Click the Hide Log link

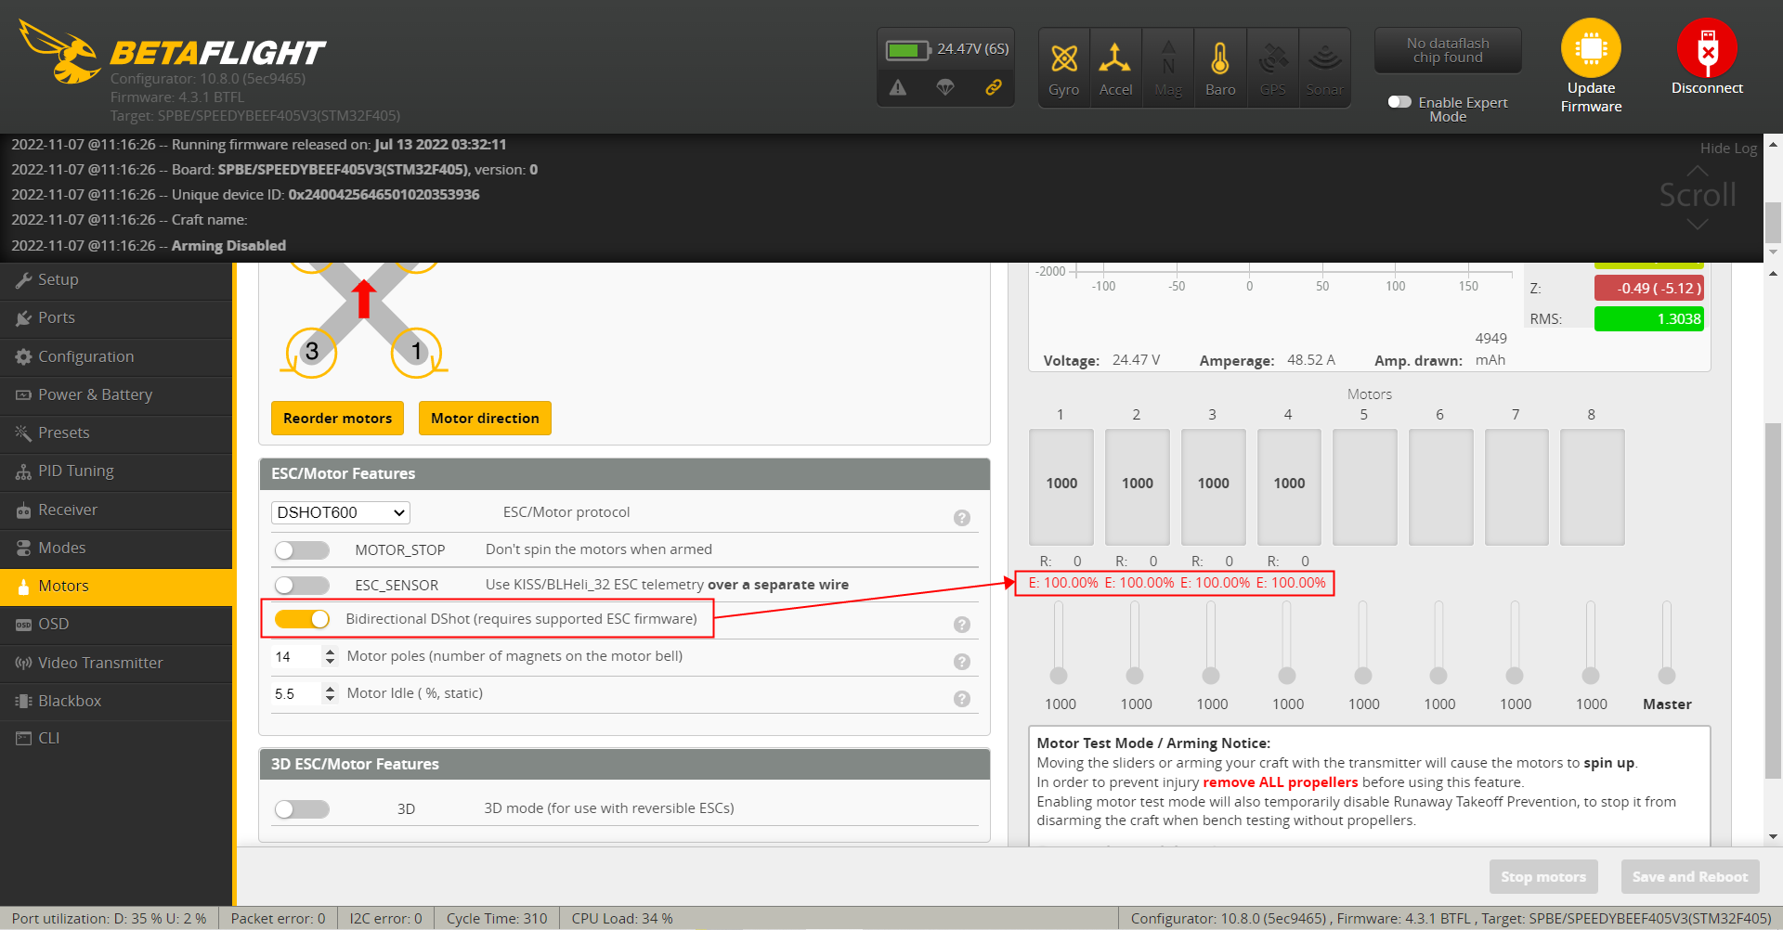pyautogui.click(x=1728, y=149)
